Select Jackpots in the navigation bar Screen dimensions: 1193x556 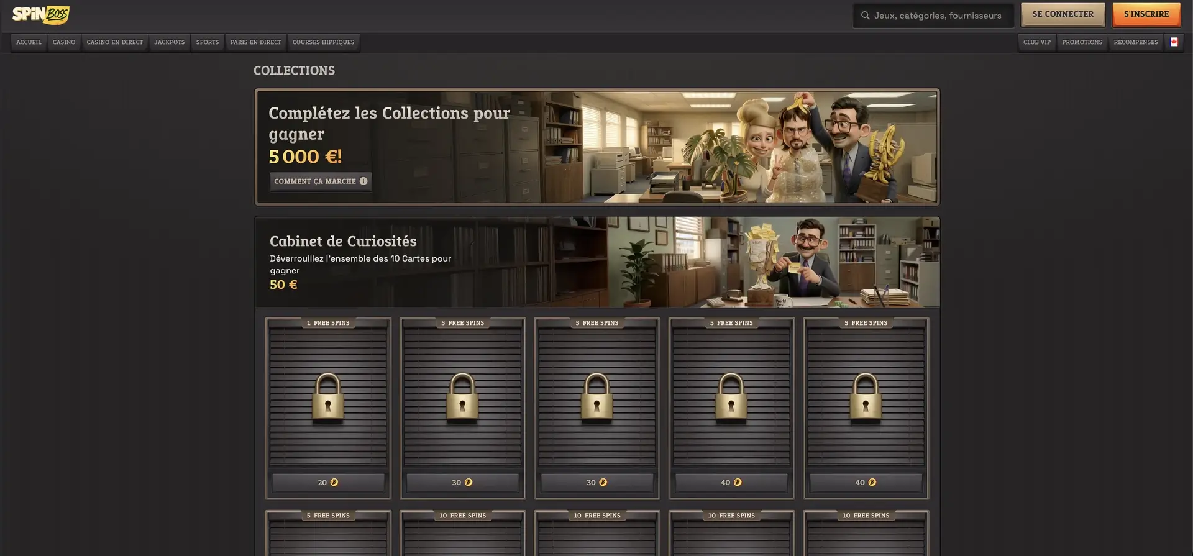click(170, 42)
